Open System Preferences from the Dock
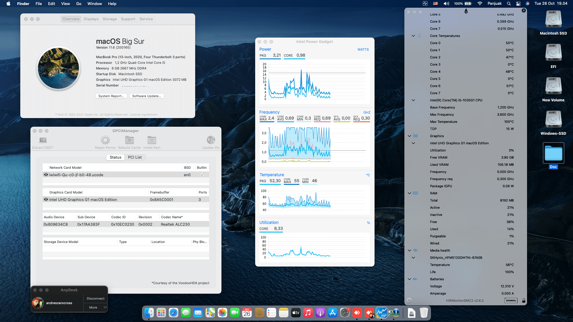Viewport: 573px width, 322px height. 345,313
